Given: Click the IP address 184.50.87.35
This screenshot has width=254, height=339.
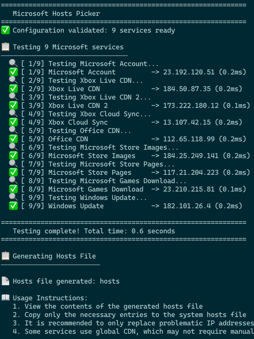Looking at the screenshot, I should click(x=187, y=89).
